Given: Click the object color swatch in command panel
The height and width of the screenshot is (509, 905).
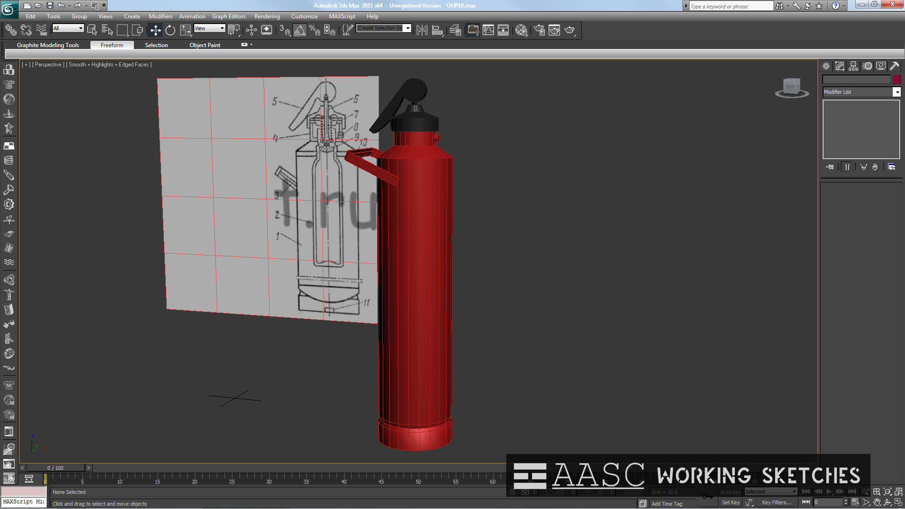Looking at the screenshot, I should click(x=897, y=79).
